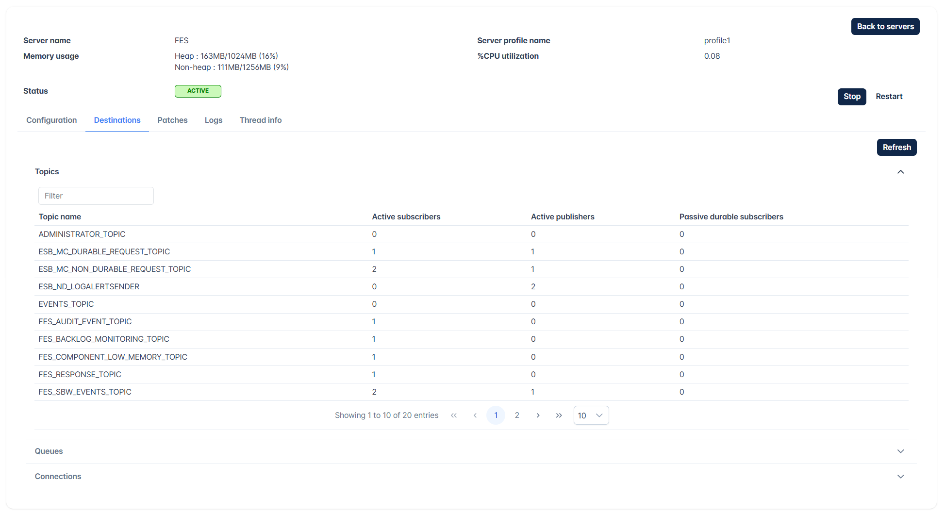Click the Heap memory usage value
This screenshot has width=945, height=515.
(226, 56)
